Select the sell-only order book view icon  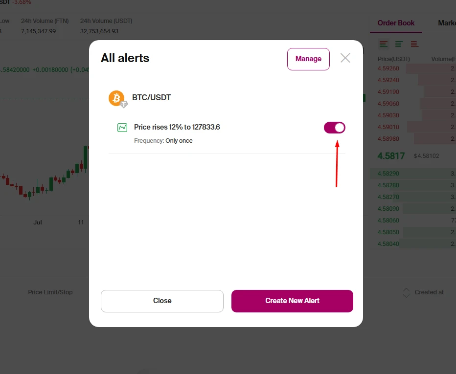click(x=414, y=44)
